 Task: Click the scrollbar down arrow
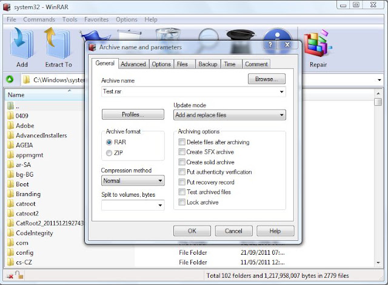click(378, 263)
